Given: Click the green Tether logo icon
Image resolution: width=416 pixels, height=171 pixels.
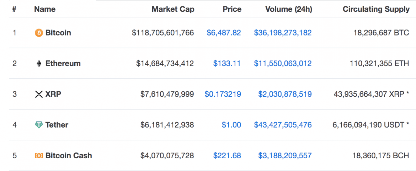Looking at the screenshot, I should pos(38,125).
